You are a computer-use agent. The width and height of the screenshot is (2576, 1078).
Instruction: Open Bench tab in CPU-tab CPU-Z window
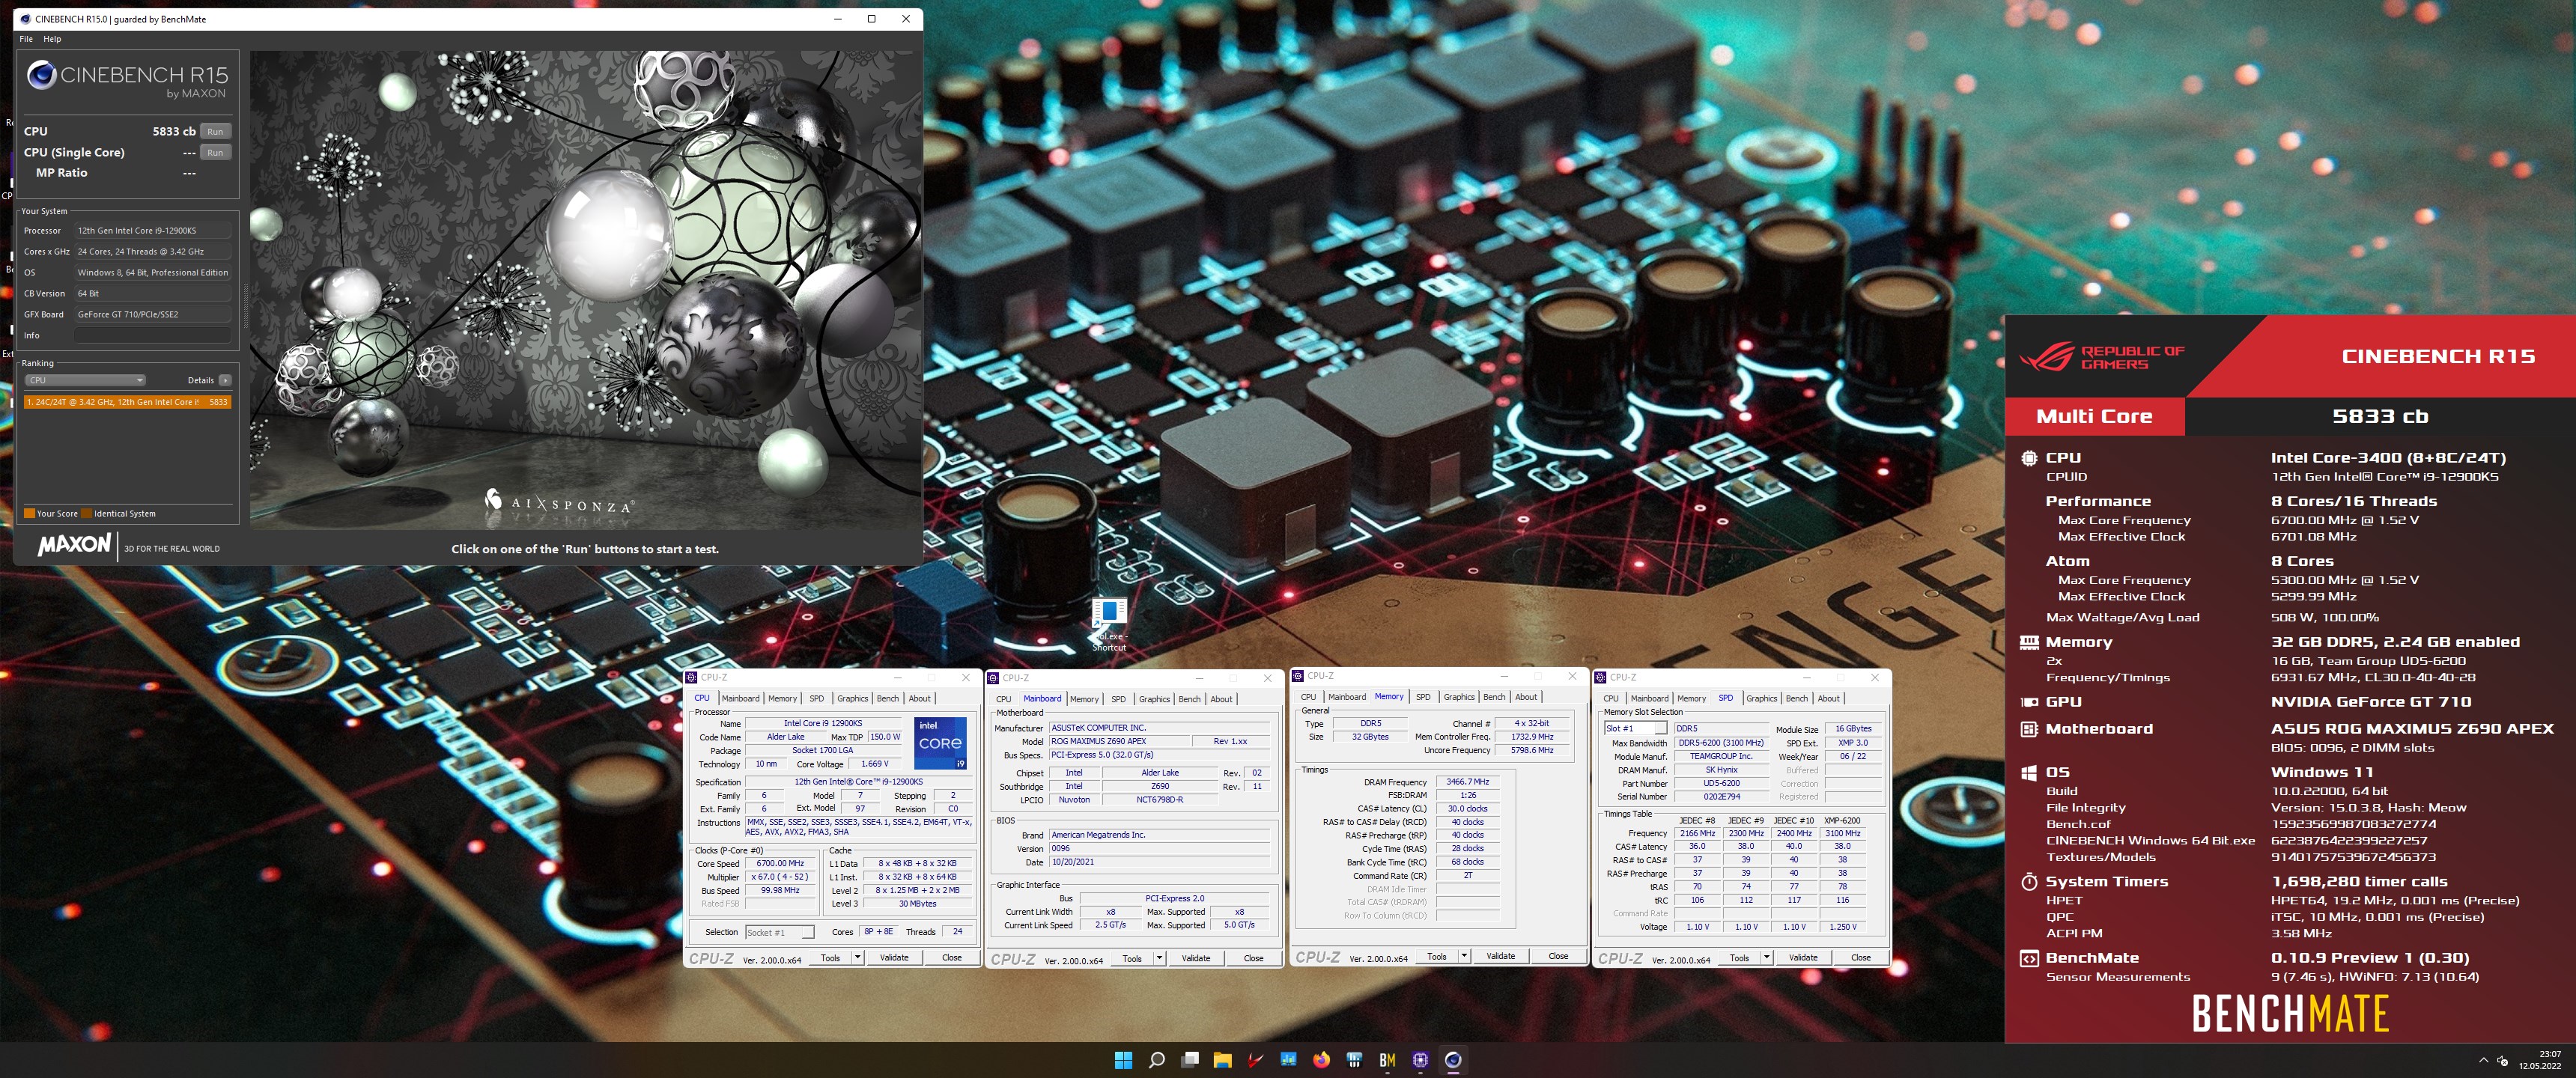[x=887, y=698]
